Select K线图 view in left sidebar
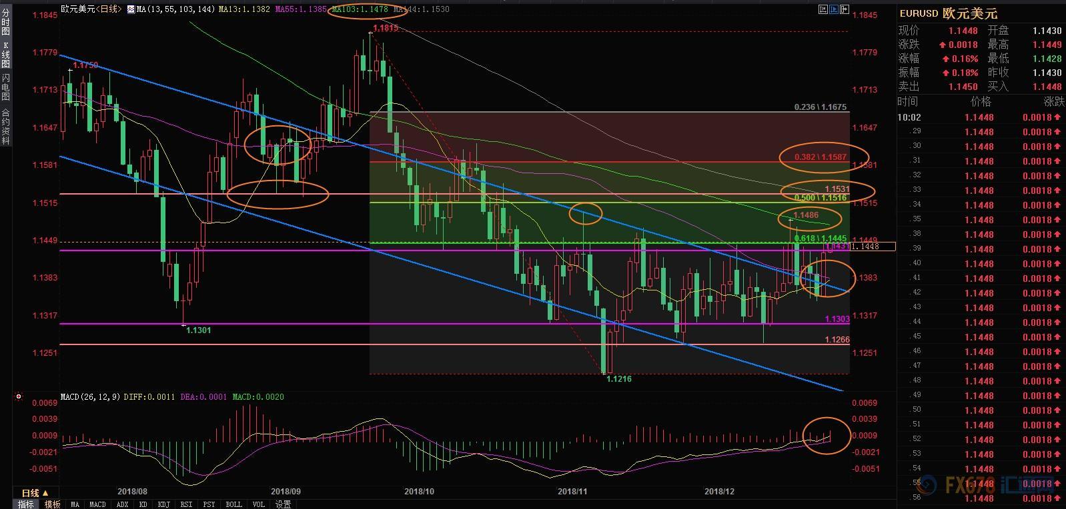This screenshot has width=1066, height=509. [5, 54]
